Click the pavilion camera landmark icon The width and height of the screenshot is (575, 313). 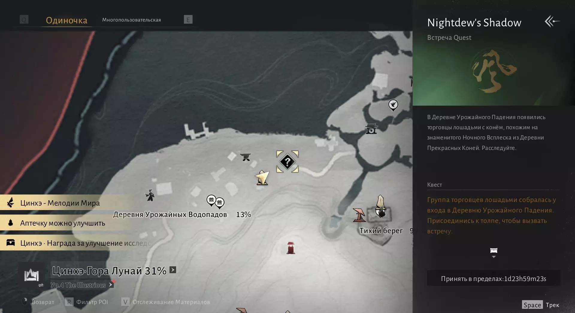tap(371, 129)
